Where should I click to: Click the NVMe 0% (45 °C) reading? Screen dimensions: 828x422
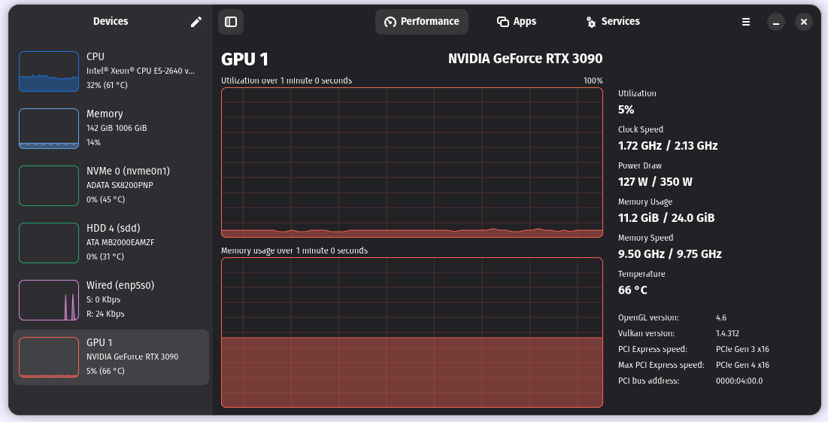coord(105,199)
